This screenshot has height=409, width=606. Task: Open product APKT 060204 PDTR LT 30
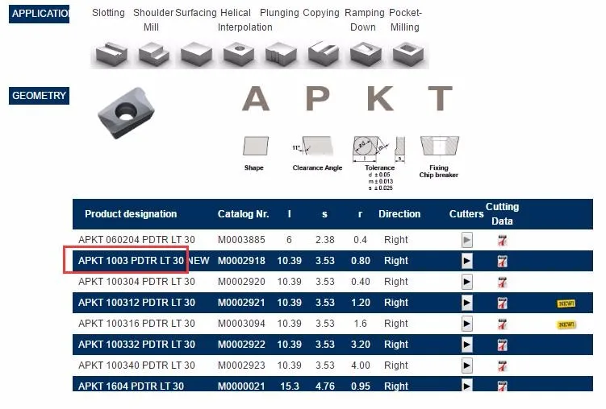136,240
